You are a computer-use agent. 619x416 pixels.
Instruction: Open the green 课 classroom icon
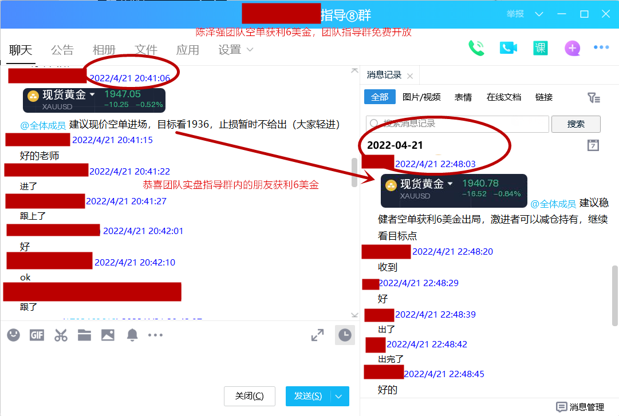(540, 48)
